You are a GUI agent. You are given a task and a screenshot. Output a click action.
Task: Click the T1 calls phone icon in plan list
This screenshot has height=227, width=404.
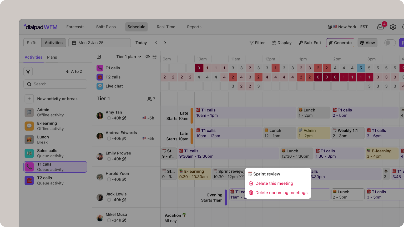coord(100,68)
